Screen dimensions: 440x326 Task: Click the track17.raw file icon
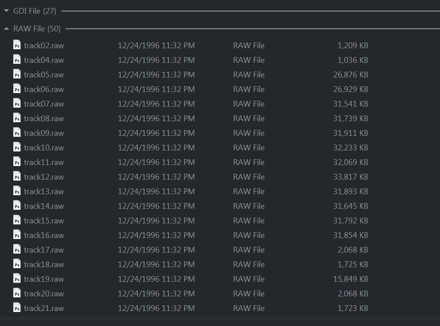[17, 249]
